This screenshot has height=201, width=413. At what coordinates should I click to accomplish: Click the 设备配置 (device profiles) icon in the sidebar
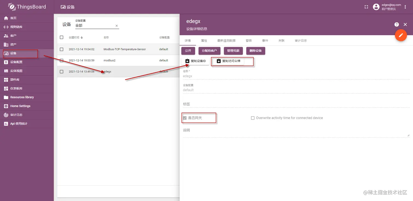tap(6, 62)
